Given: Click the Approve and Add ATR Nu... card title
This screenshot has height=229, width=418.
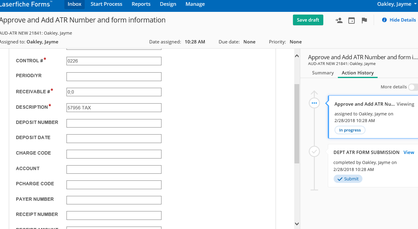Looking at the screenshot, I should click(365, 104).
